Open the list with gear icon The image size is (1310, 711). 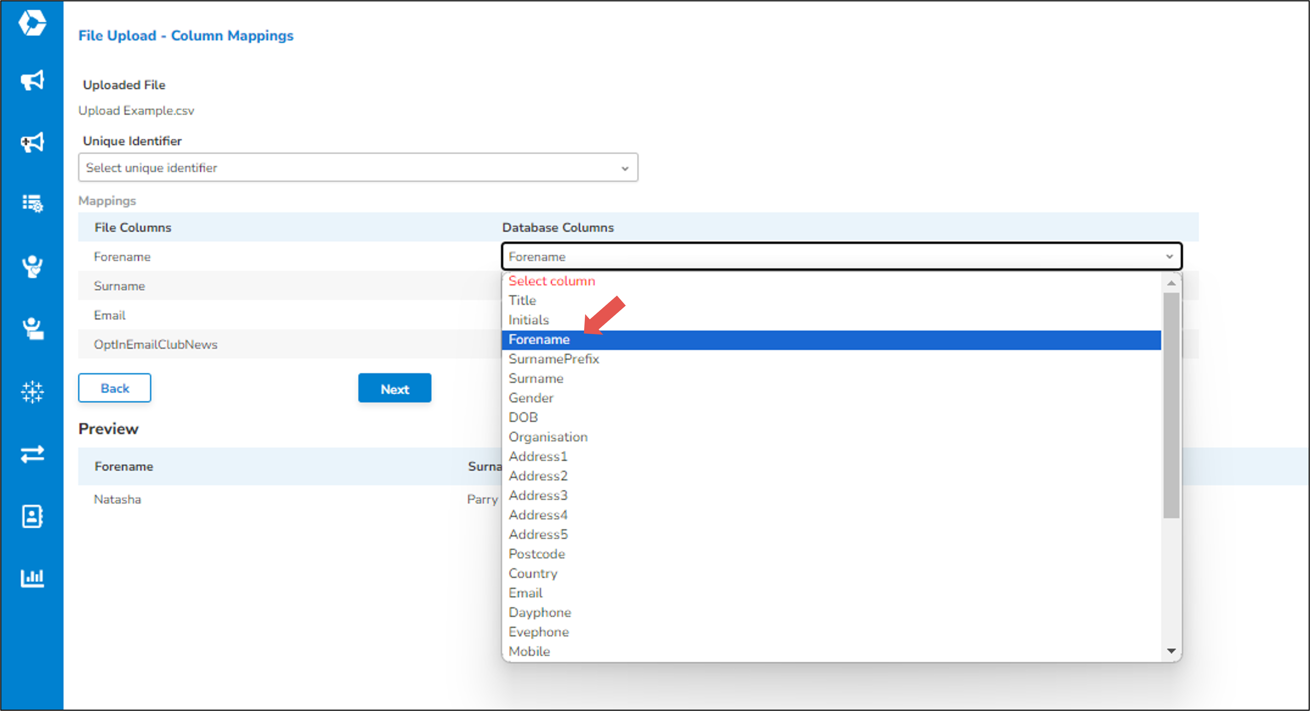click(x=32, y=203)
